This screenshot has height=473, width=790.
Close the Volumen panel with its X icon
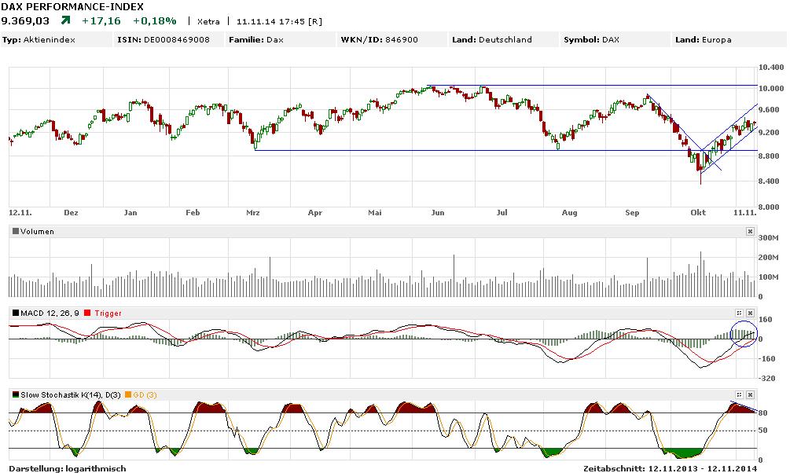(x=750, y=231)
